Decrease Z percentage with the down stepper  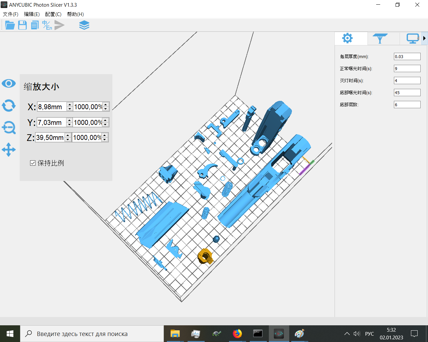point(105,140)
